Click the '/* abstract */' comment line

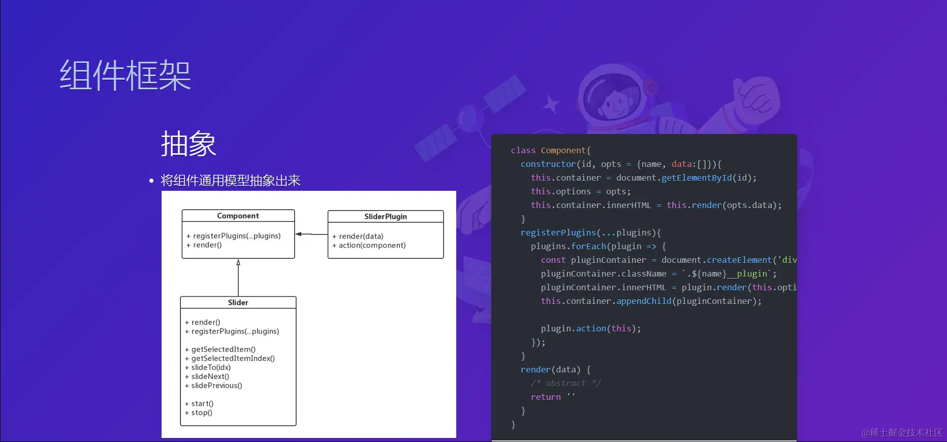pyautogui.click(x=566, y=383)
